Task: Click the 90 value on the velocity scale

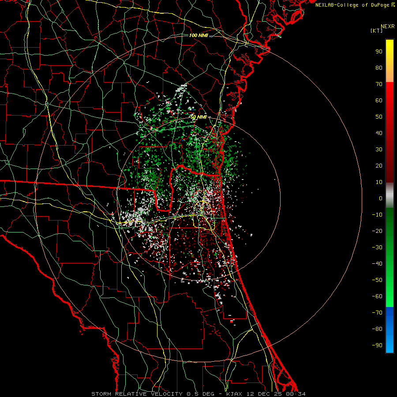Action: tap(379, 52)
